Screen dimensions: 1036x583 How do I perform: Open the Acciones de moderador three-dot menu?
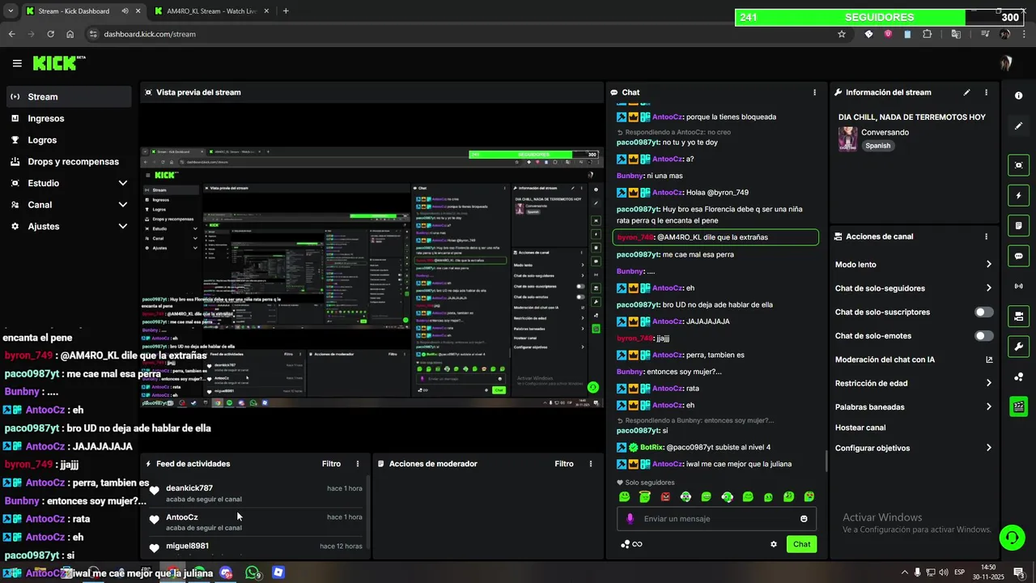point(591,464)
